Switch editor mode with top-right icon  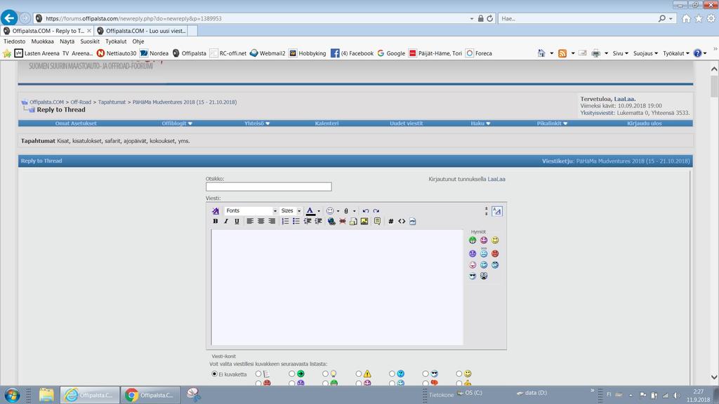click(496, 211)
